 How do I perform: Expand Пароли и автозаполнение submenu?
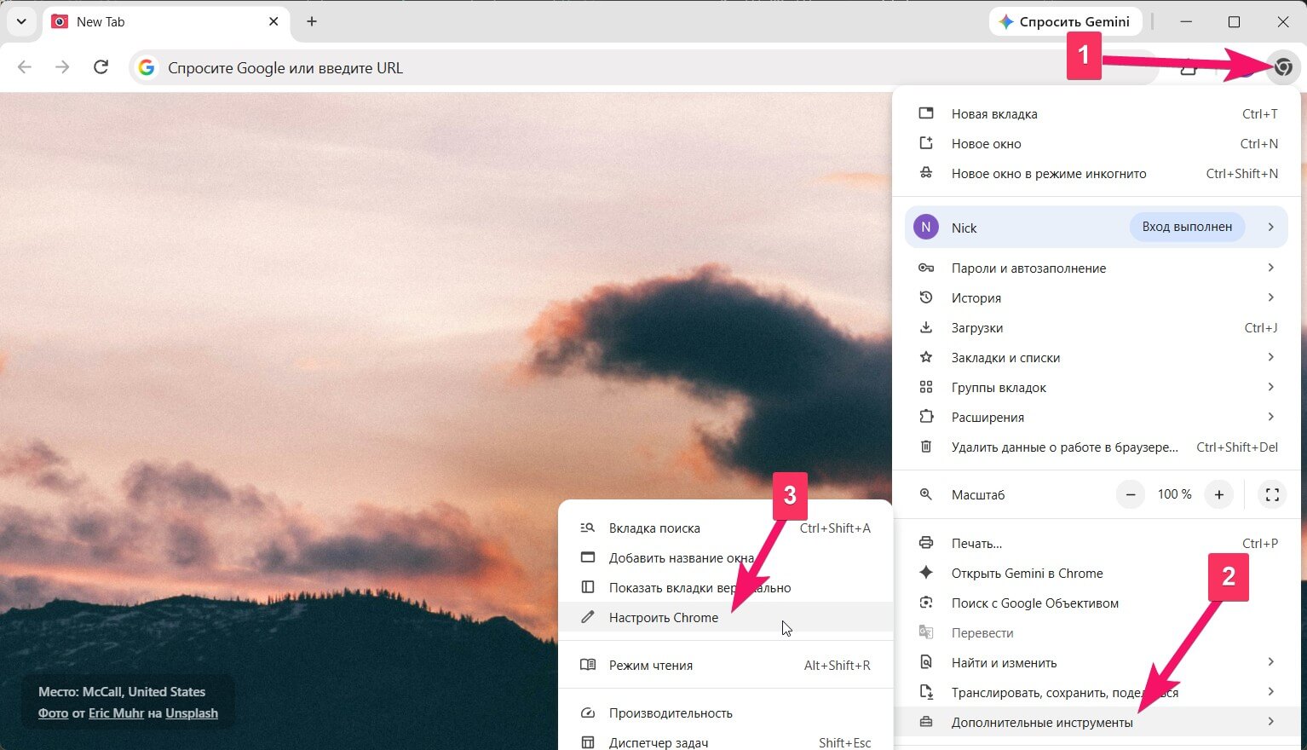(x=1096, y=268)
